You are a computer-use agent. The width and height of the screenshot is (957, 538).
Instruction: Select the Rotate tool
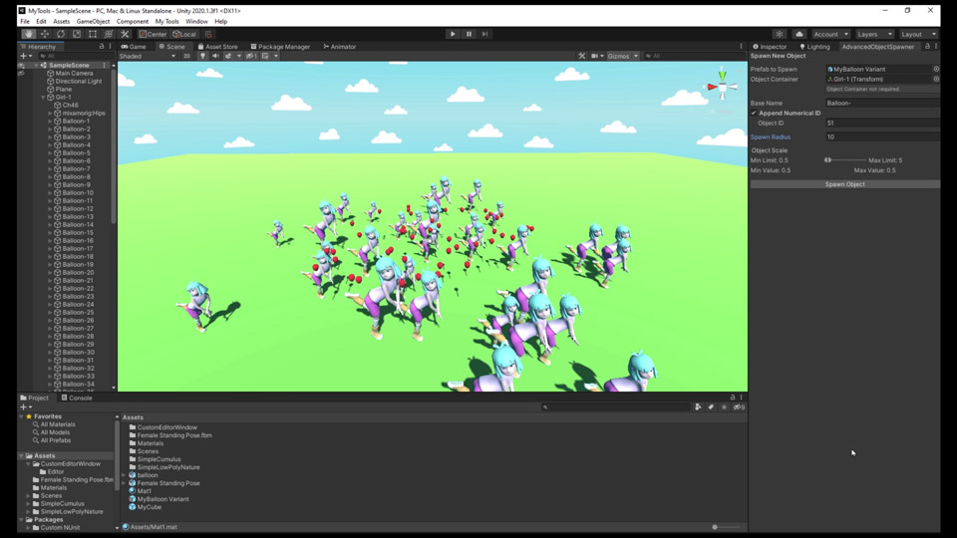[x=60, y=34]
